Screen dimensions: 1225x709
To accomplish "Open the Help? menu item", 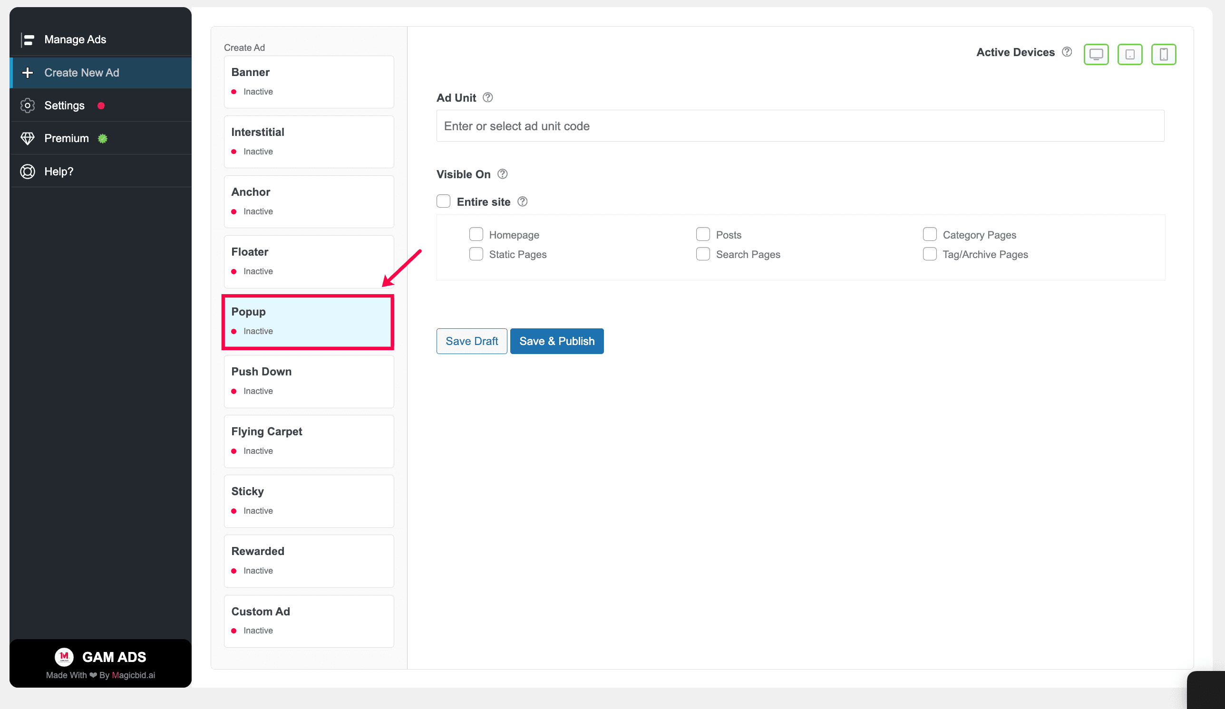I will coord(101,172).
